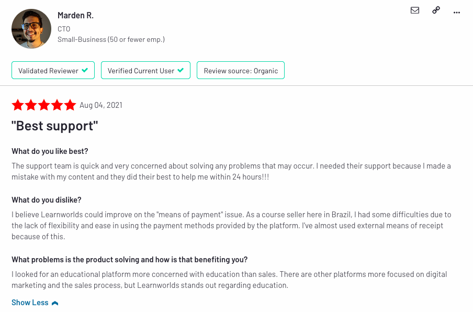473x312 pixels.
Task: Click the Show Less chevron arrow
Action: (55, 303)
